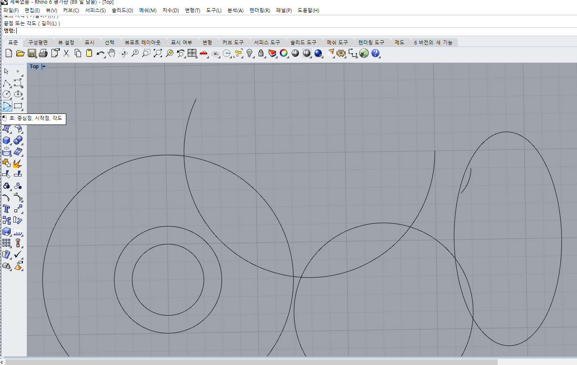577x365 pixels.
Task: Switch to the 뷰포트 레이아웃 tab
Action: [143, 42]
